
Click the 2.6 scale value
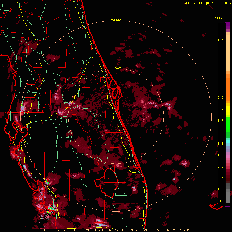coord(220,132)
